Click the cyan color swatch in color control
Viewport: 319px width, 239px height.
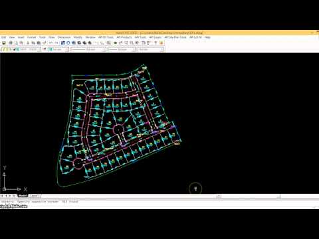click(51, 49)
